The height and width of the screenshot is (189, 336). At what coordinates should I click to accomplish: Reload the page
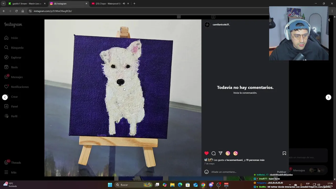coord(16,11)
